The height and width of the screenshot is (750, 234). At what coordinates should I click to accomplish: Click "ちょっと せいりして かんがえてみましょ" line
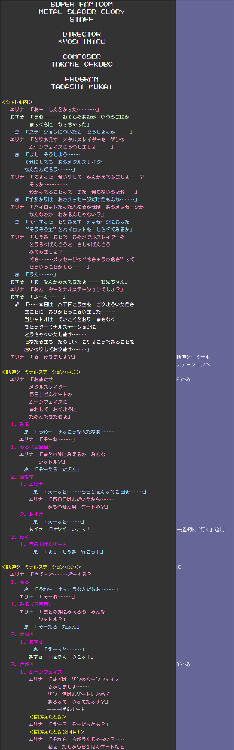tap(87, 177)
